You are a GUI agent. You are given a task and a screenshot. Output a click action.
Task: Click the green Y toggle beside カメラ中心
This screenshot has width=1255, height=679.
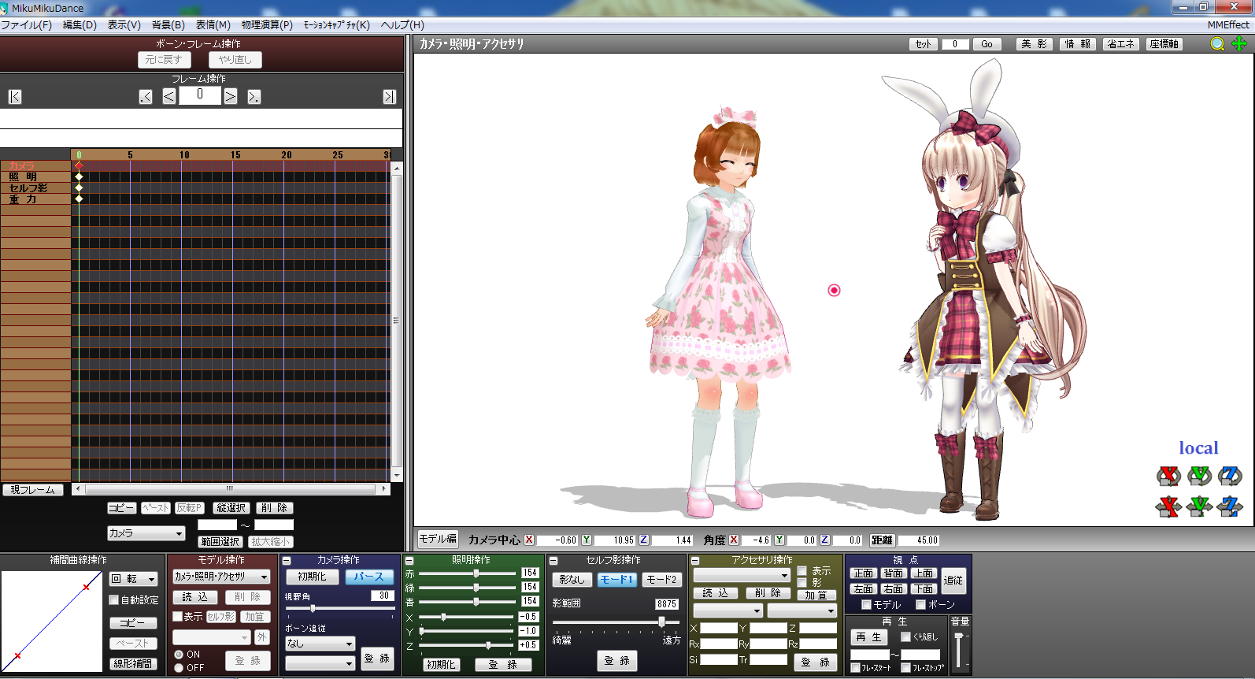[587, 540]
